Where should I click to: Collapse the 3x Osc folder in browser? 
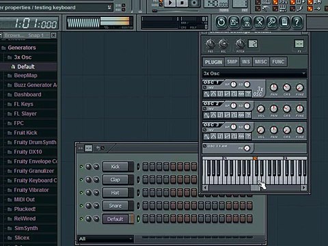(x=20, y=57)
